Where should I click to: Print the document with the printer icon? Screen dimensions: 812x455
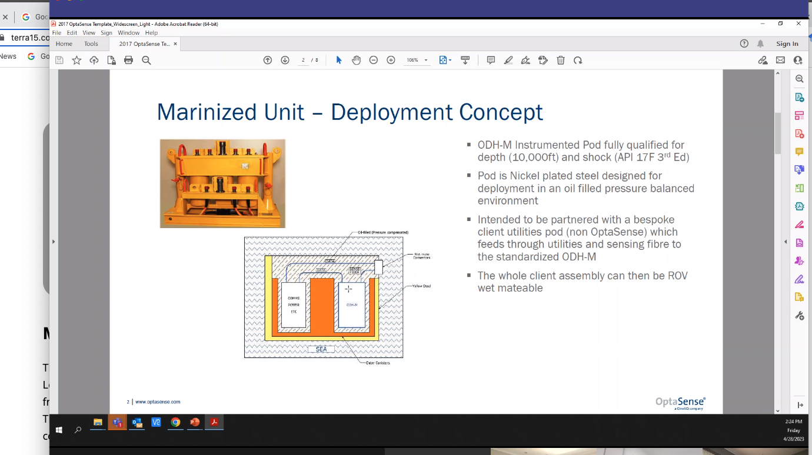click(129, 60)
